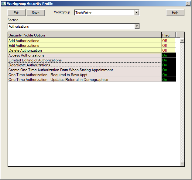This screenshot has height=180, width=192.
Task: Click the scrollbar down arrow
Action: coord(182,164)
